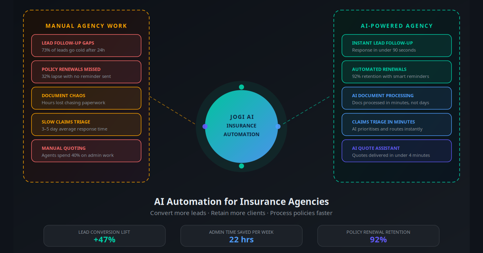
Task: Select the AI Document Processing card
Action: [396, 98]
